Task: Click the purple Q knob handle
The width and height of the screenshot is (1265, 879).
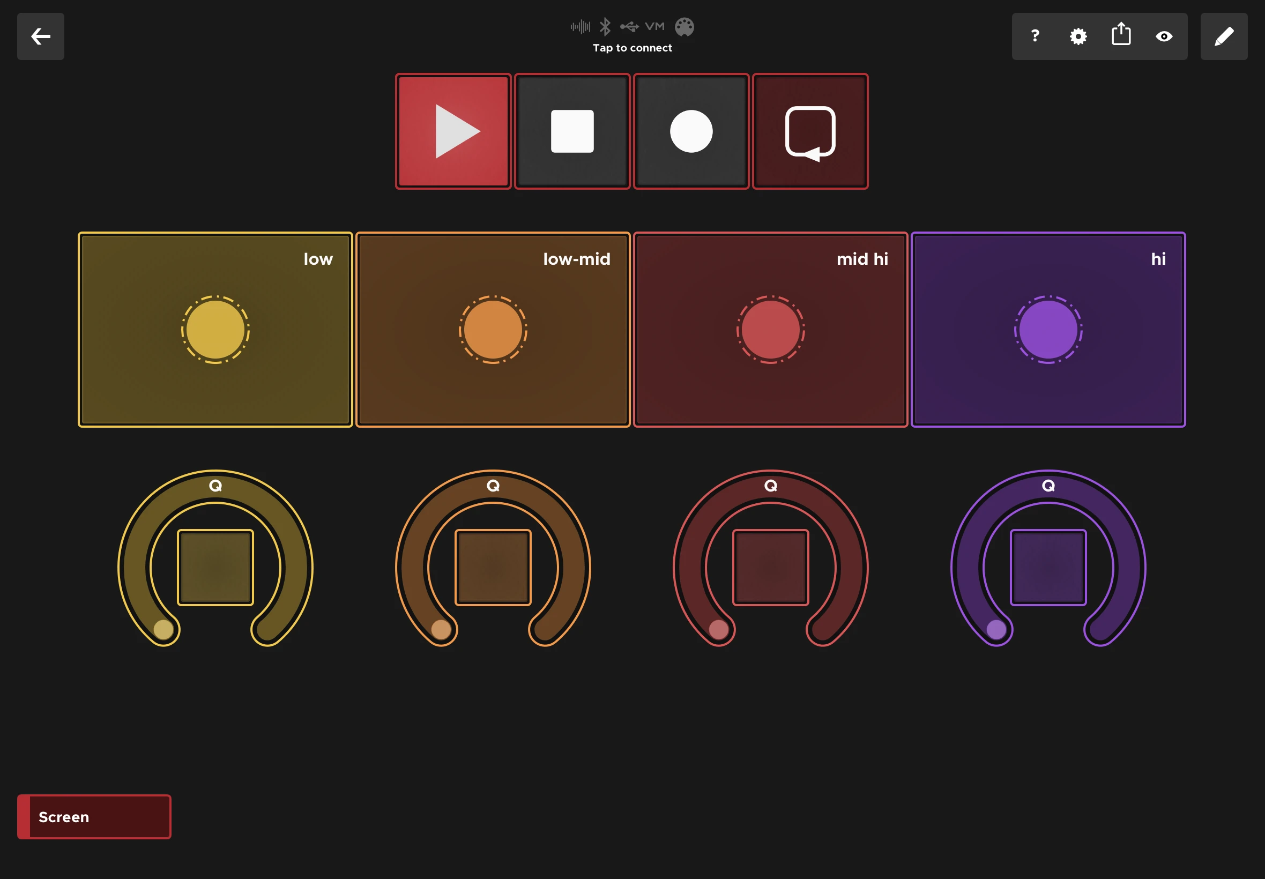Action: [996, 629]
